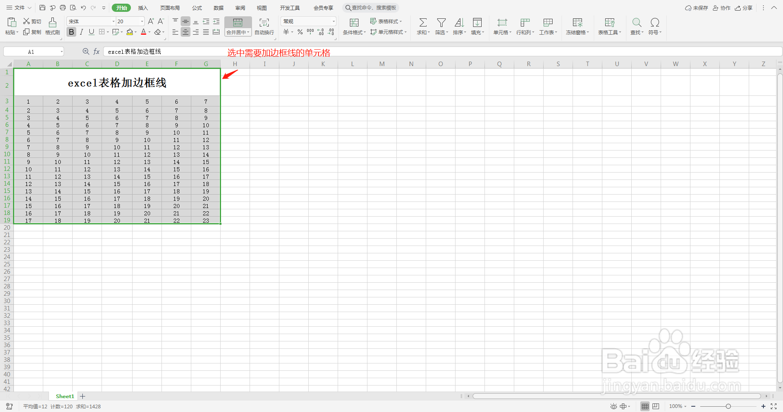Click the Symbol (符号) omega icon
The height and width of the screenshot is (412, 783).
(655, 22)
